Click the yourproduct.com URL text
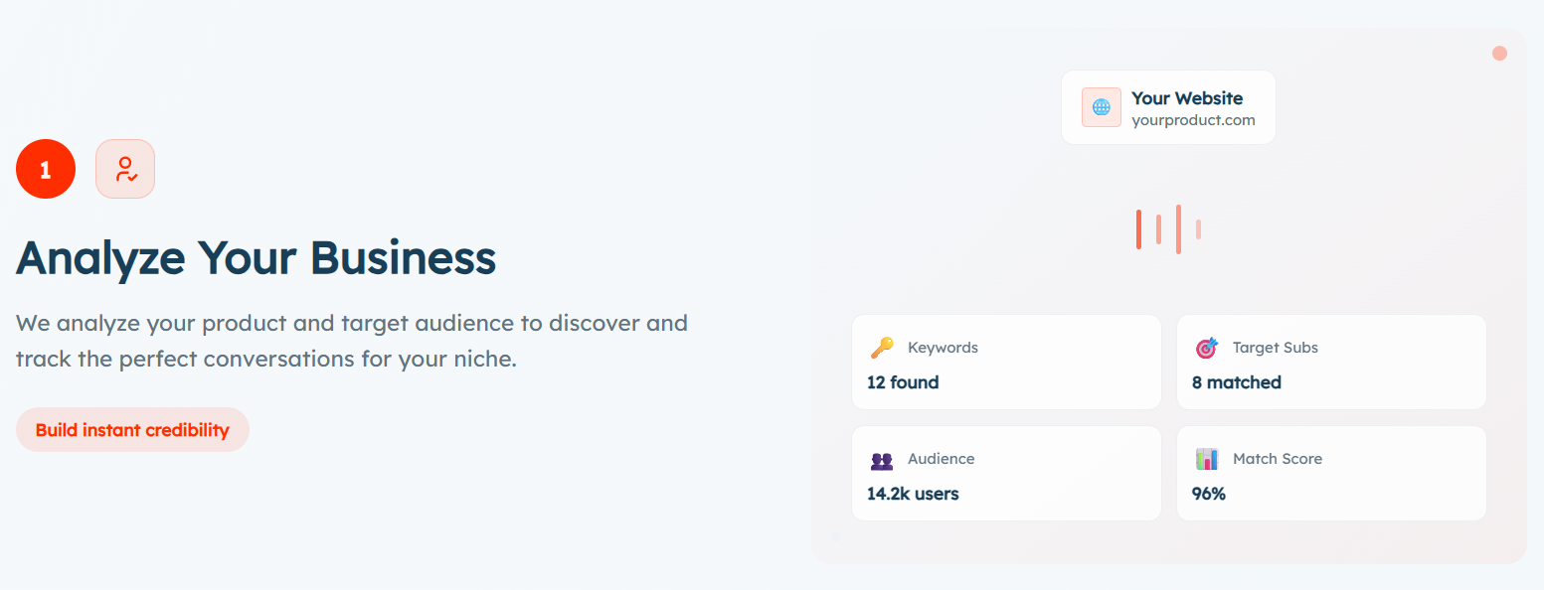The image size is (1544, 590). coord(1193,120)
